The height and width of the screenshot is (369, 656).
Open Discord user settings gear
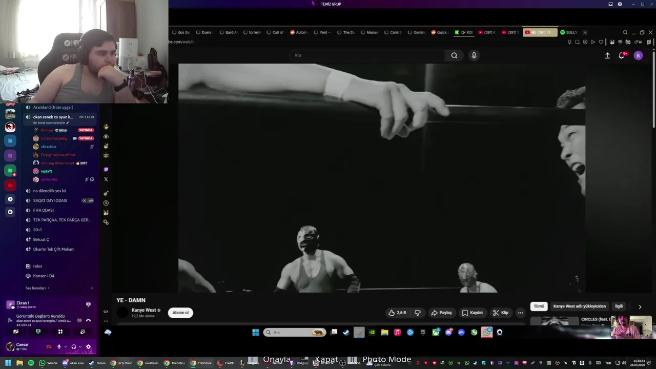pyautogui.click(x=88, y=347)
